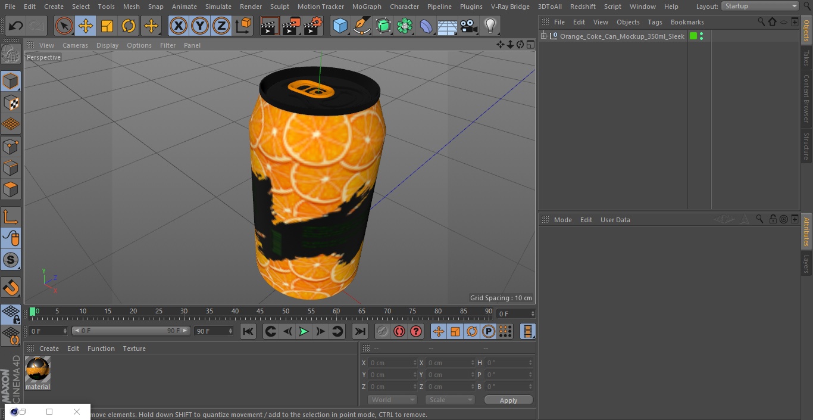Toggle the object's green layer square
The height and width of the screenshot is (420, 813).
point(693,36)
